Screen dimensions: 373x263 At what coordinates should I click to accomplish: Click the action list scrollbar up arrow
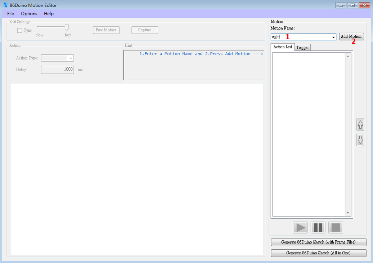[x=348, y=56]
